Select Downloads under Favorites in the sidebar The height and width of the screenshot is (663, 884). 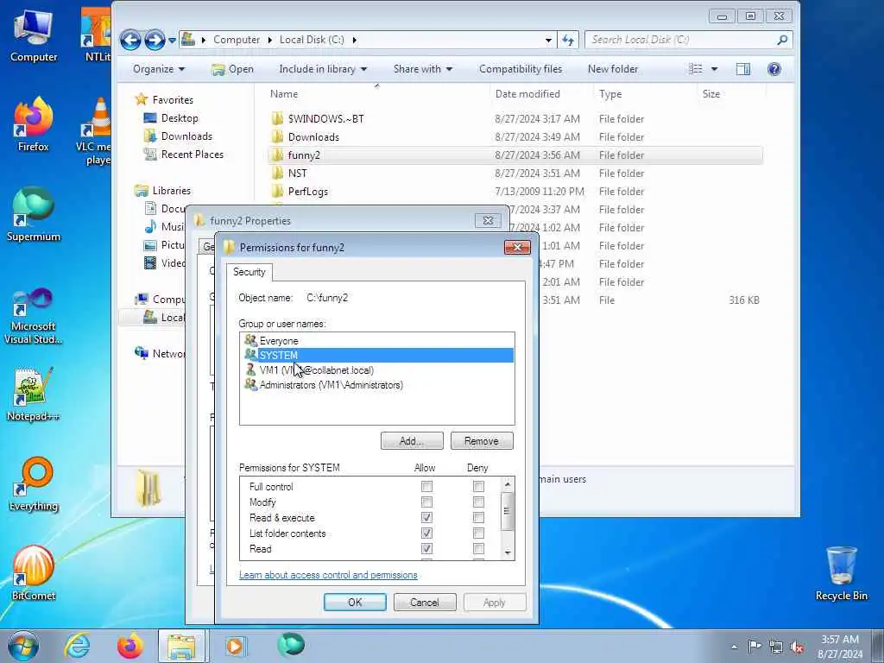pos(186,136)
